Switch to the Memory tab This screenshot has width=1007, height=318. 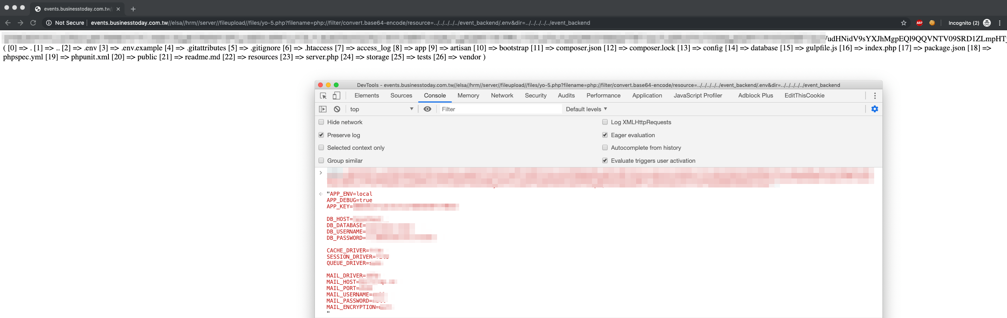tap(468, 96)
